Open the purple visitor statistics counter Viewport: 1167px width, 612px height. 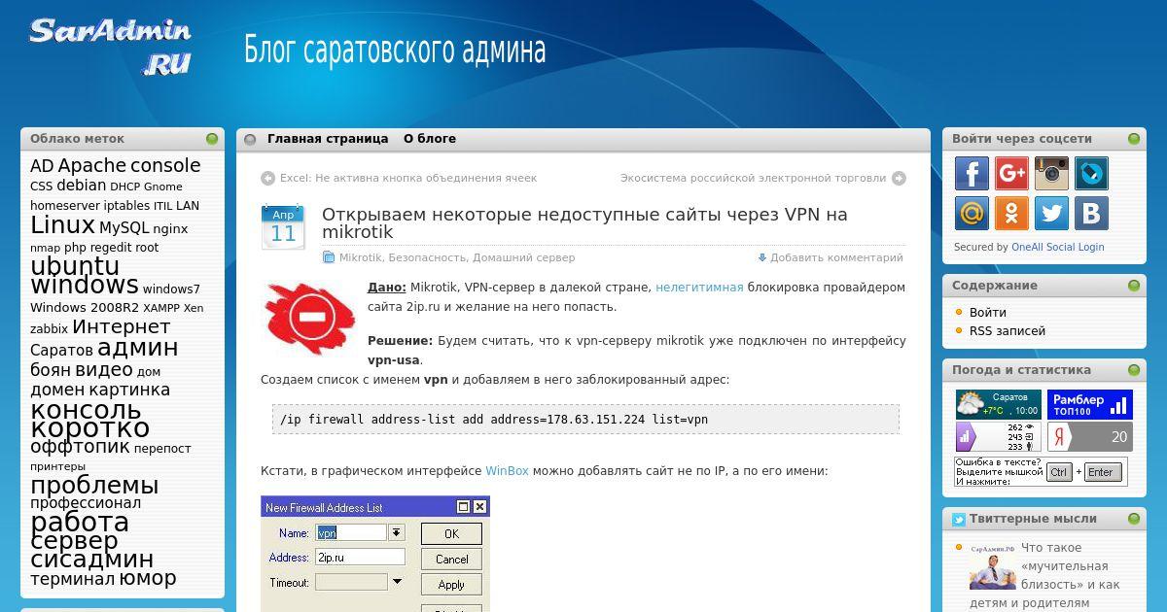pyautogui.click(x=998, y=436)
